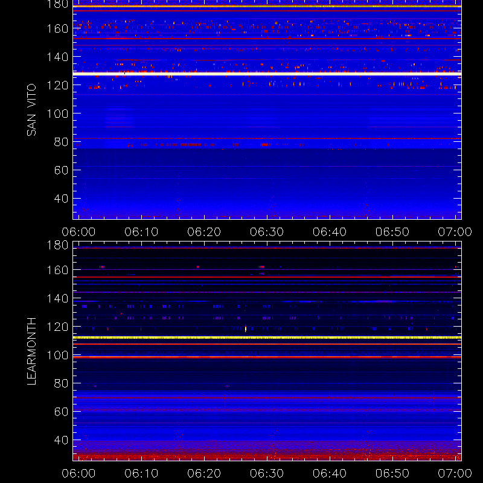Click 06:20 time label under SAN VITO plot
This screenshot has height=483, width=483.
pyautogui.click(x=204, y=232)
